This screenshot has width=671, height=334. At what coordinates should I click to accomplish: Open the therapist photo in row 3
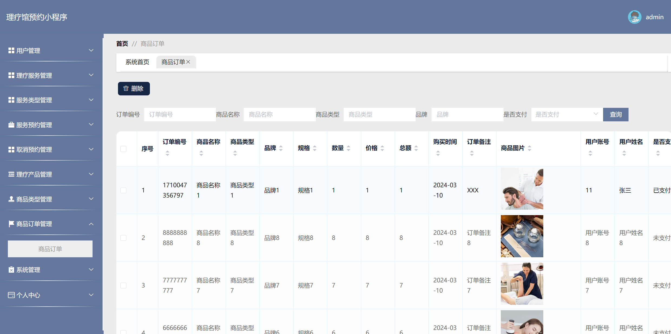(522, 284)
